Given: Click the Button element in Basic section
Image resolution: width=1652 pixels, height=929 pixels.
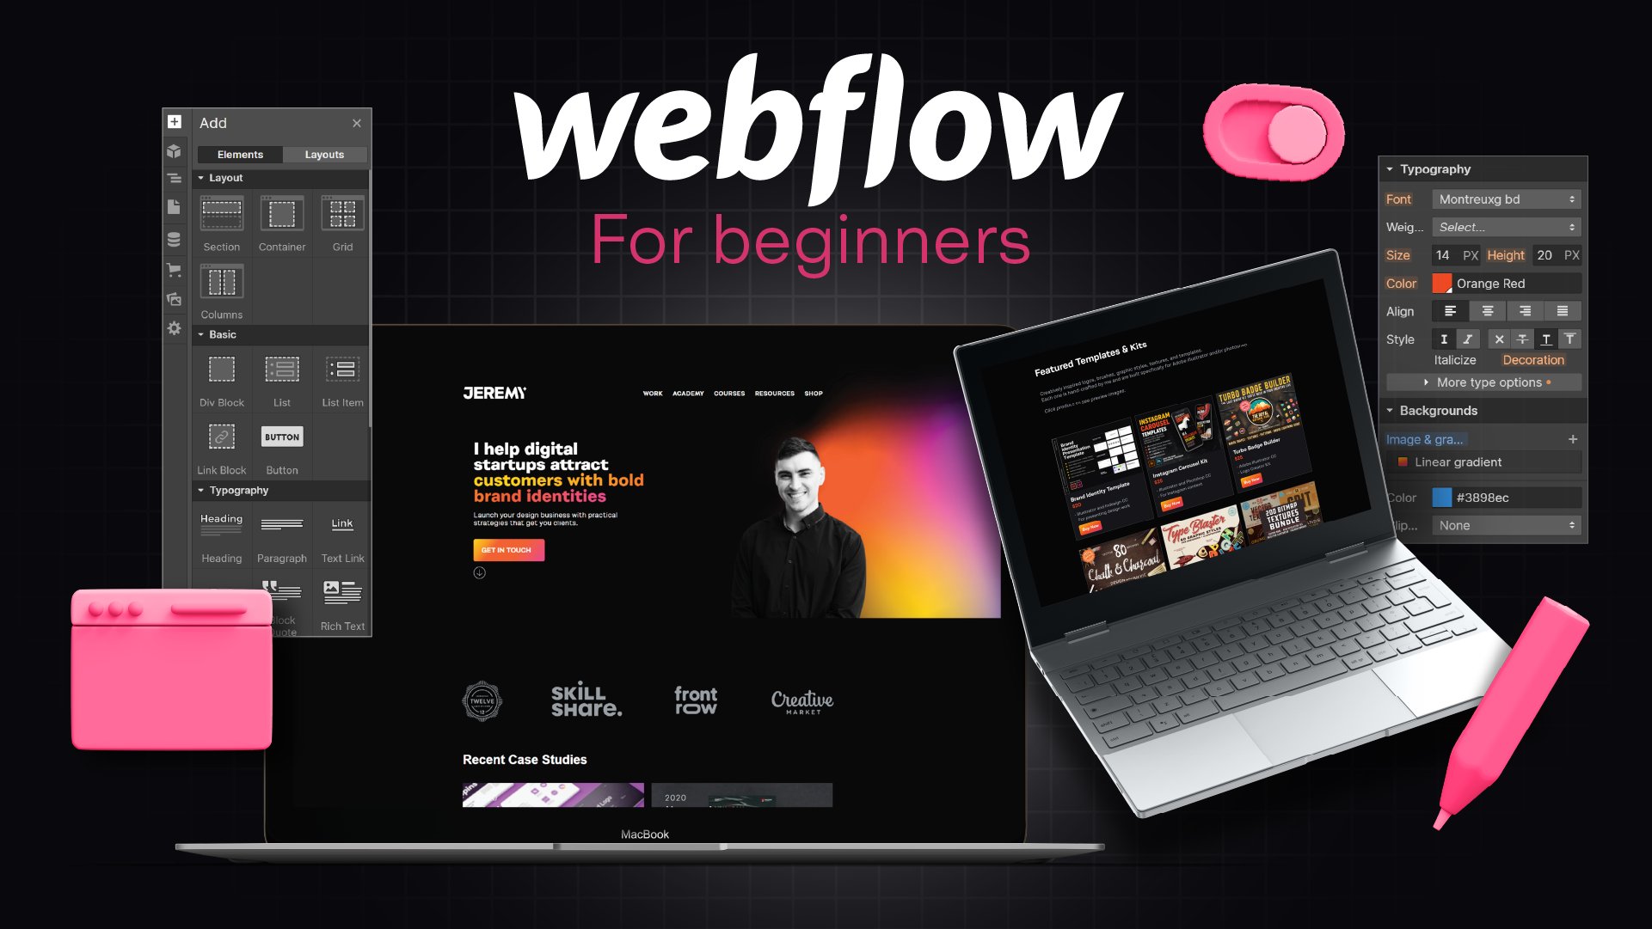Looking at the screenshot, I should 280,443.
